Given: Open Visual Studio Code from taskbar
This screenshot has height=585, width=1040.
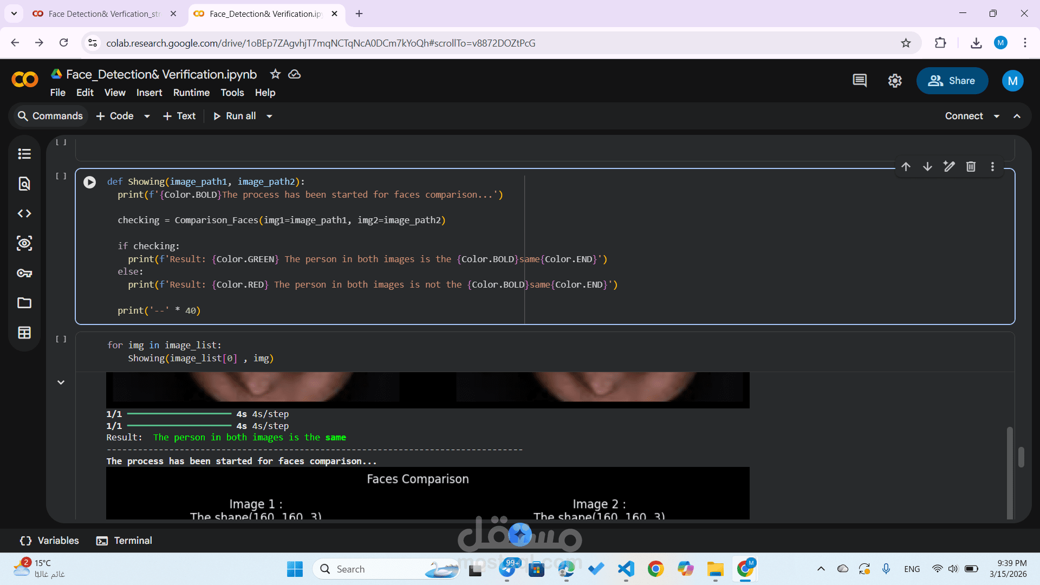Looking at the screenshot, I should tap(626, 569).
